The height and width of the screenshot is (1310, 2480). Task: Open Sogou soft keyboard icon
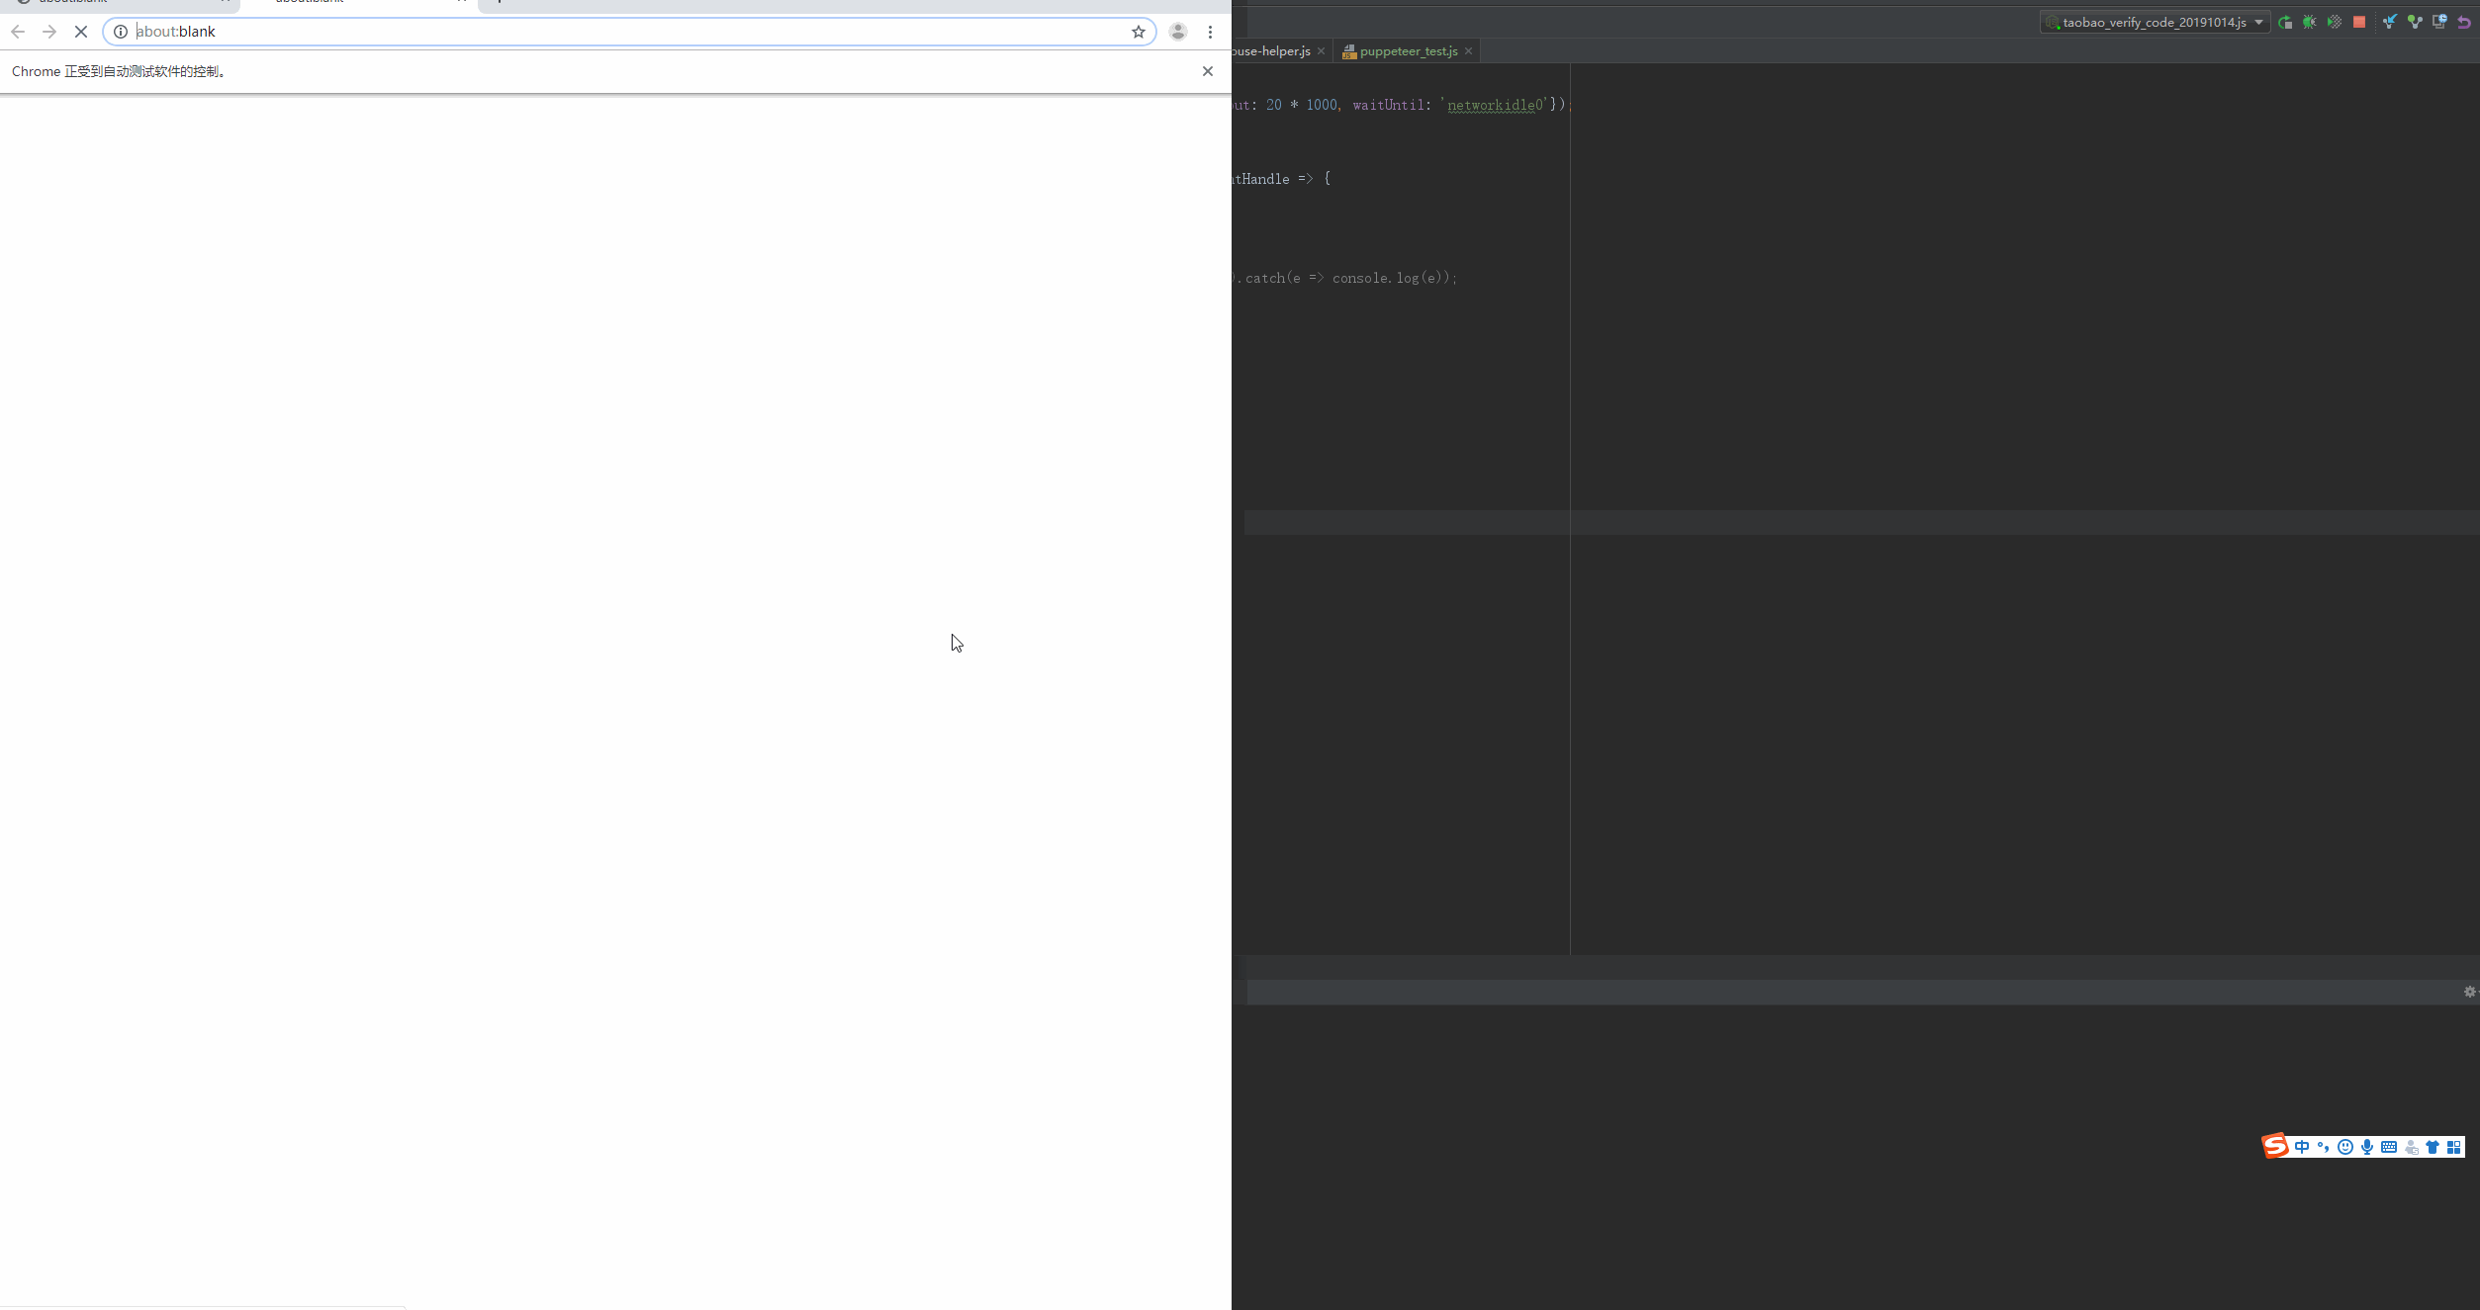2389,1147
